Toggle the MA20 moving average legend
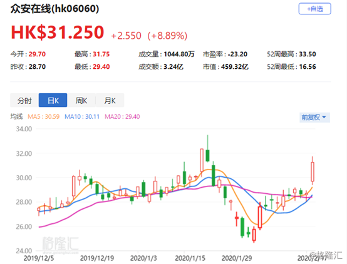Screen dimensions: 347x264 122,116
